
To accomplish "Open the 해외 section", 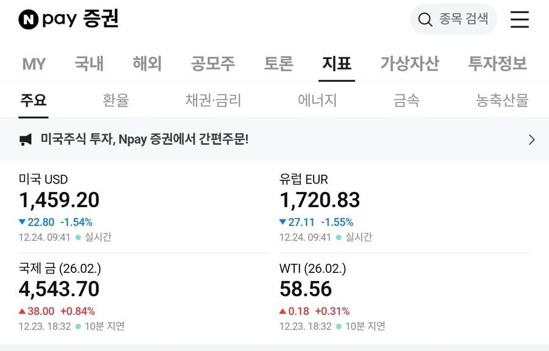I will tap(146, 63).
